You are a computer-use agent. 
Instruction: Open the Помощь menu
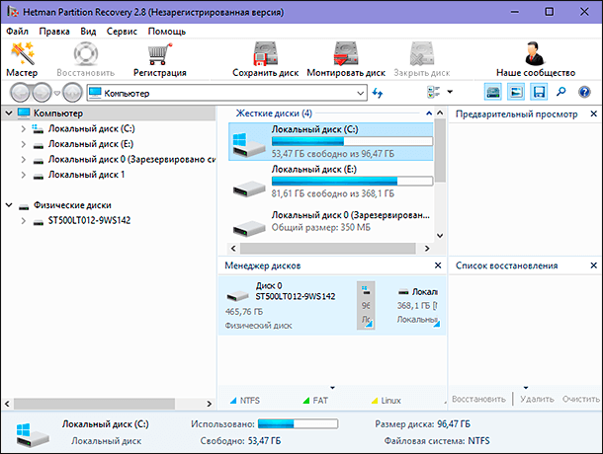coord(166,32)
